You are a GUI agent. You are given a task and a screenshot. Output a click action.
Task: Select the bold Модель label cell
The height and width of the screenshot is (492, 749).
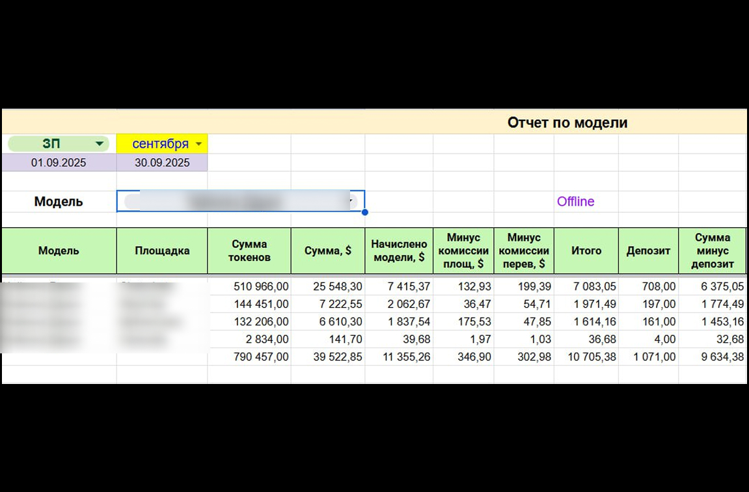59,202
